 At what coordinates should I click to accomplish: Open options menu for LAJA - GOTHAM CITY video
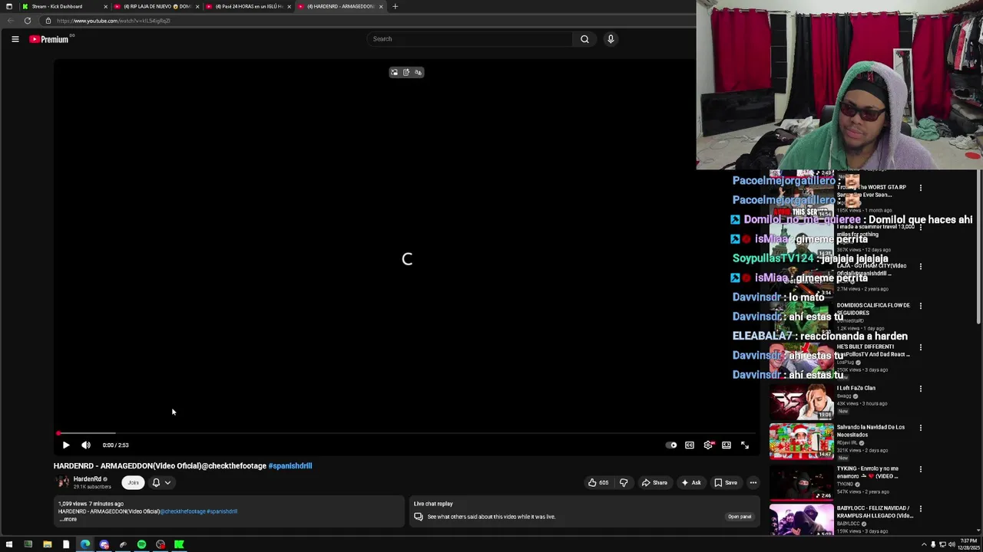(921, 267)
